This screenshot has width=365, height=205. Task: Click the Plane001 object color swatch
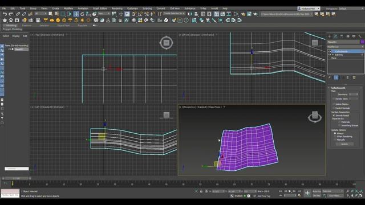[362, 42]
